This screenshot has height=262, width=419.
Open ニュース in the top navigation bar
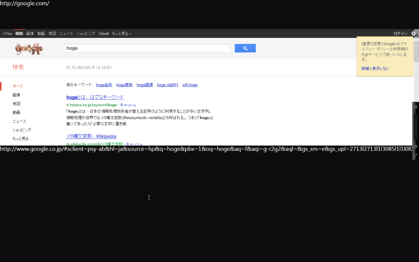coord(66,34)
